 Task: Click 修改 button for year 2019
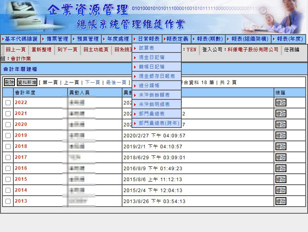[281, 135]
